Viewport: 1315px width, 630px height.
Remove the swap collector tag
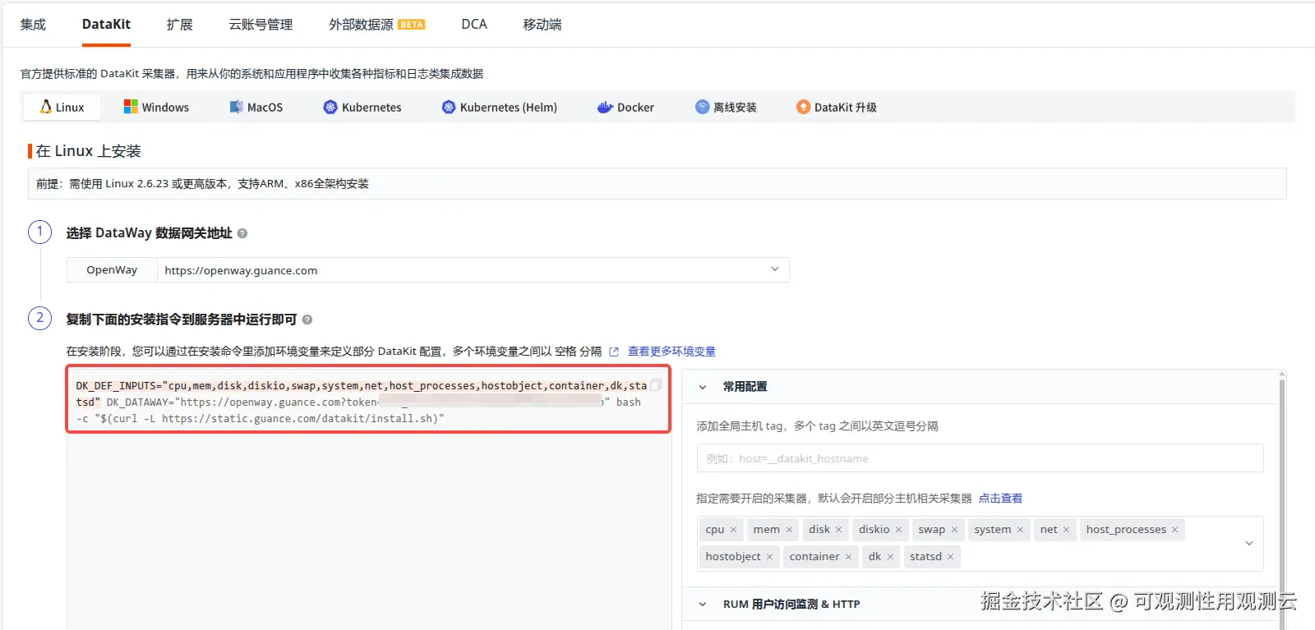pos(954,530)
